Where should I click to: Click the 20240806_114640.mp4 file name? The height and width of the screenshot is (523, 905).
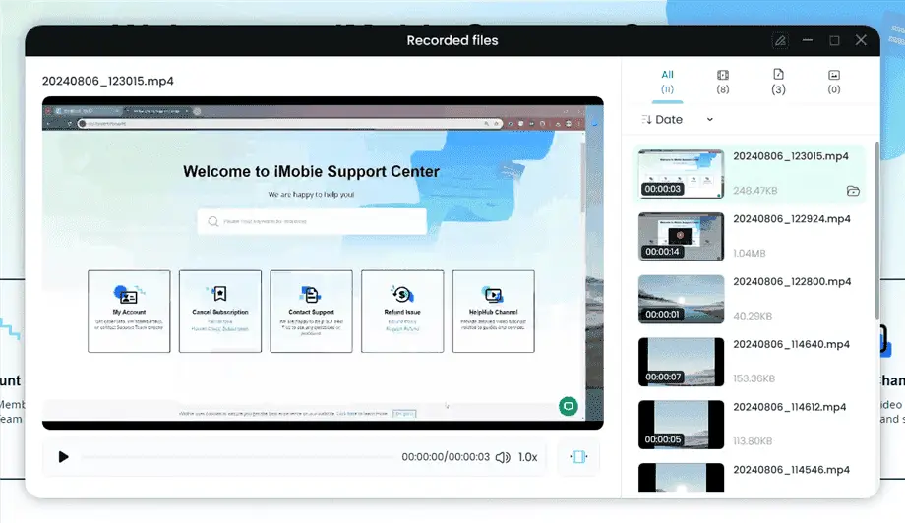click(791, 344)
